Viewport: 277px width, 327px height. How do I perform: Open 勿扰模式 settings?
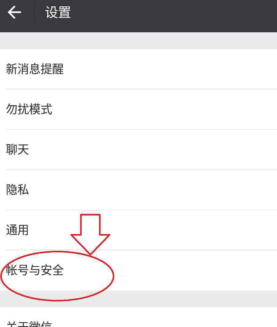138,109
